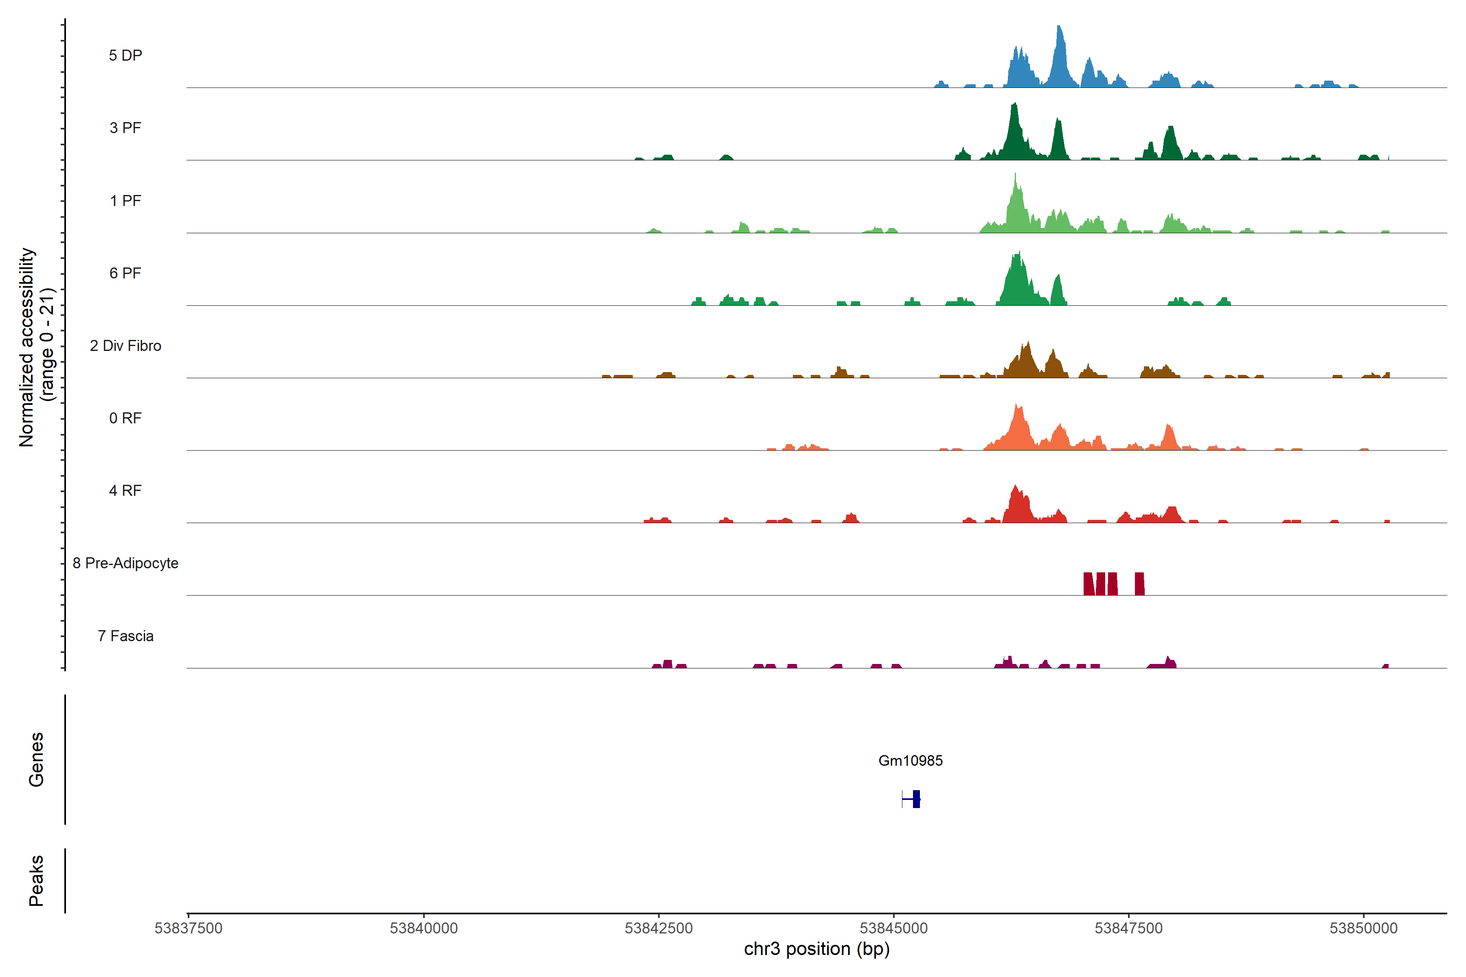The image size is (1466, 977).
Task: Click the 1 PF track label
Action: point(125,201)
